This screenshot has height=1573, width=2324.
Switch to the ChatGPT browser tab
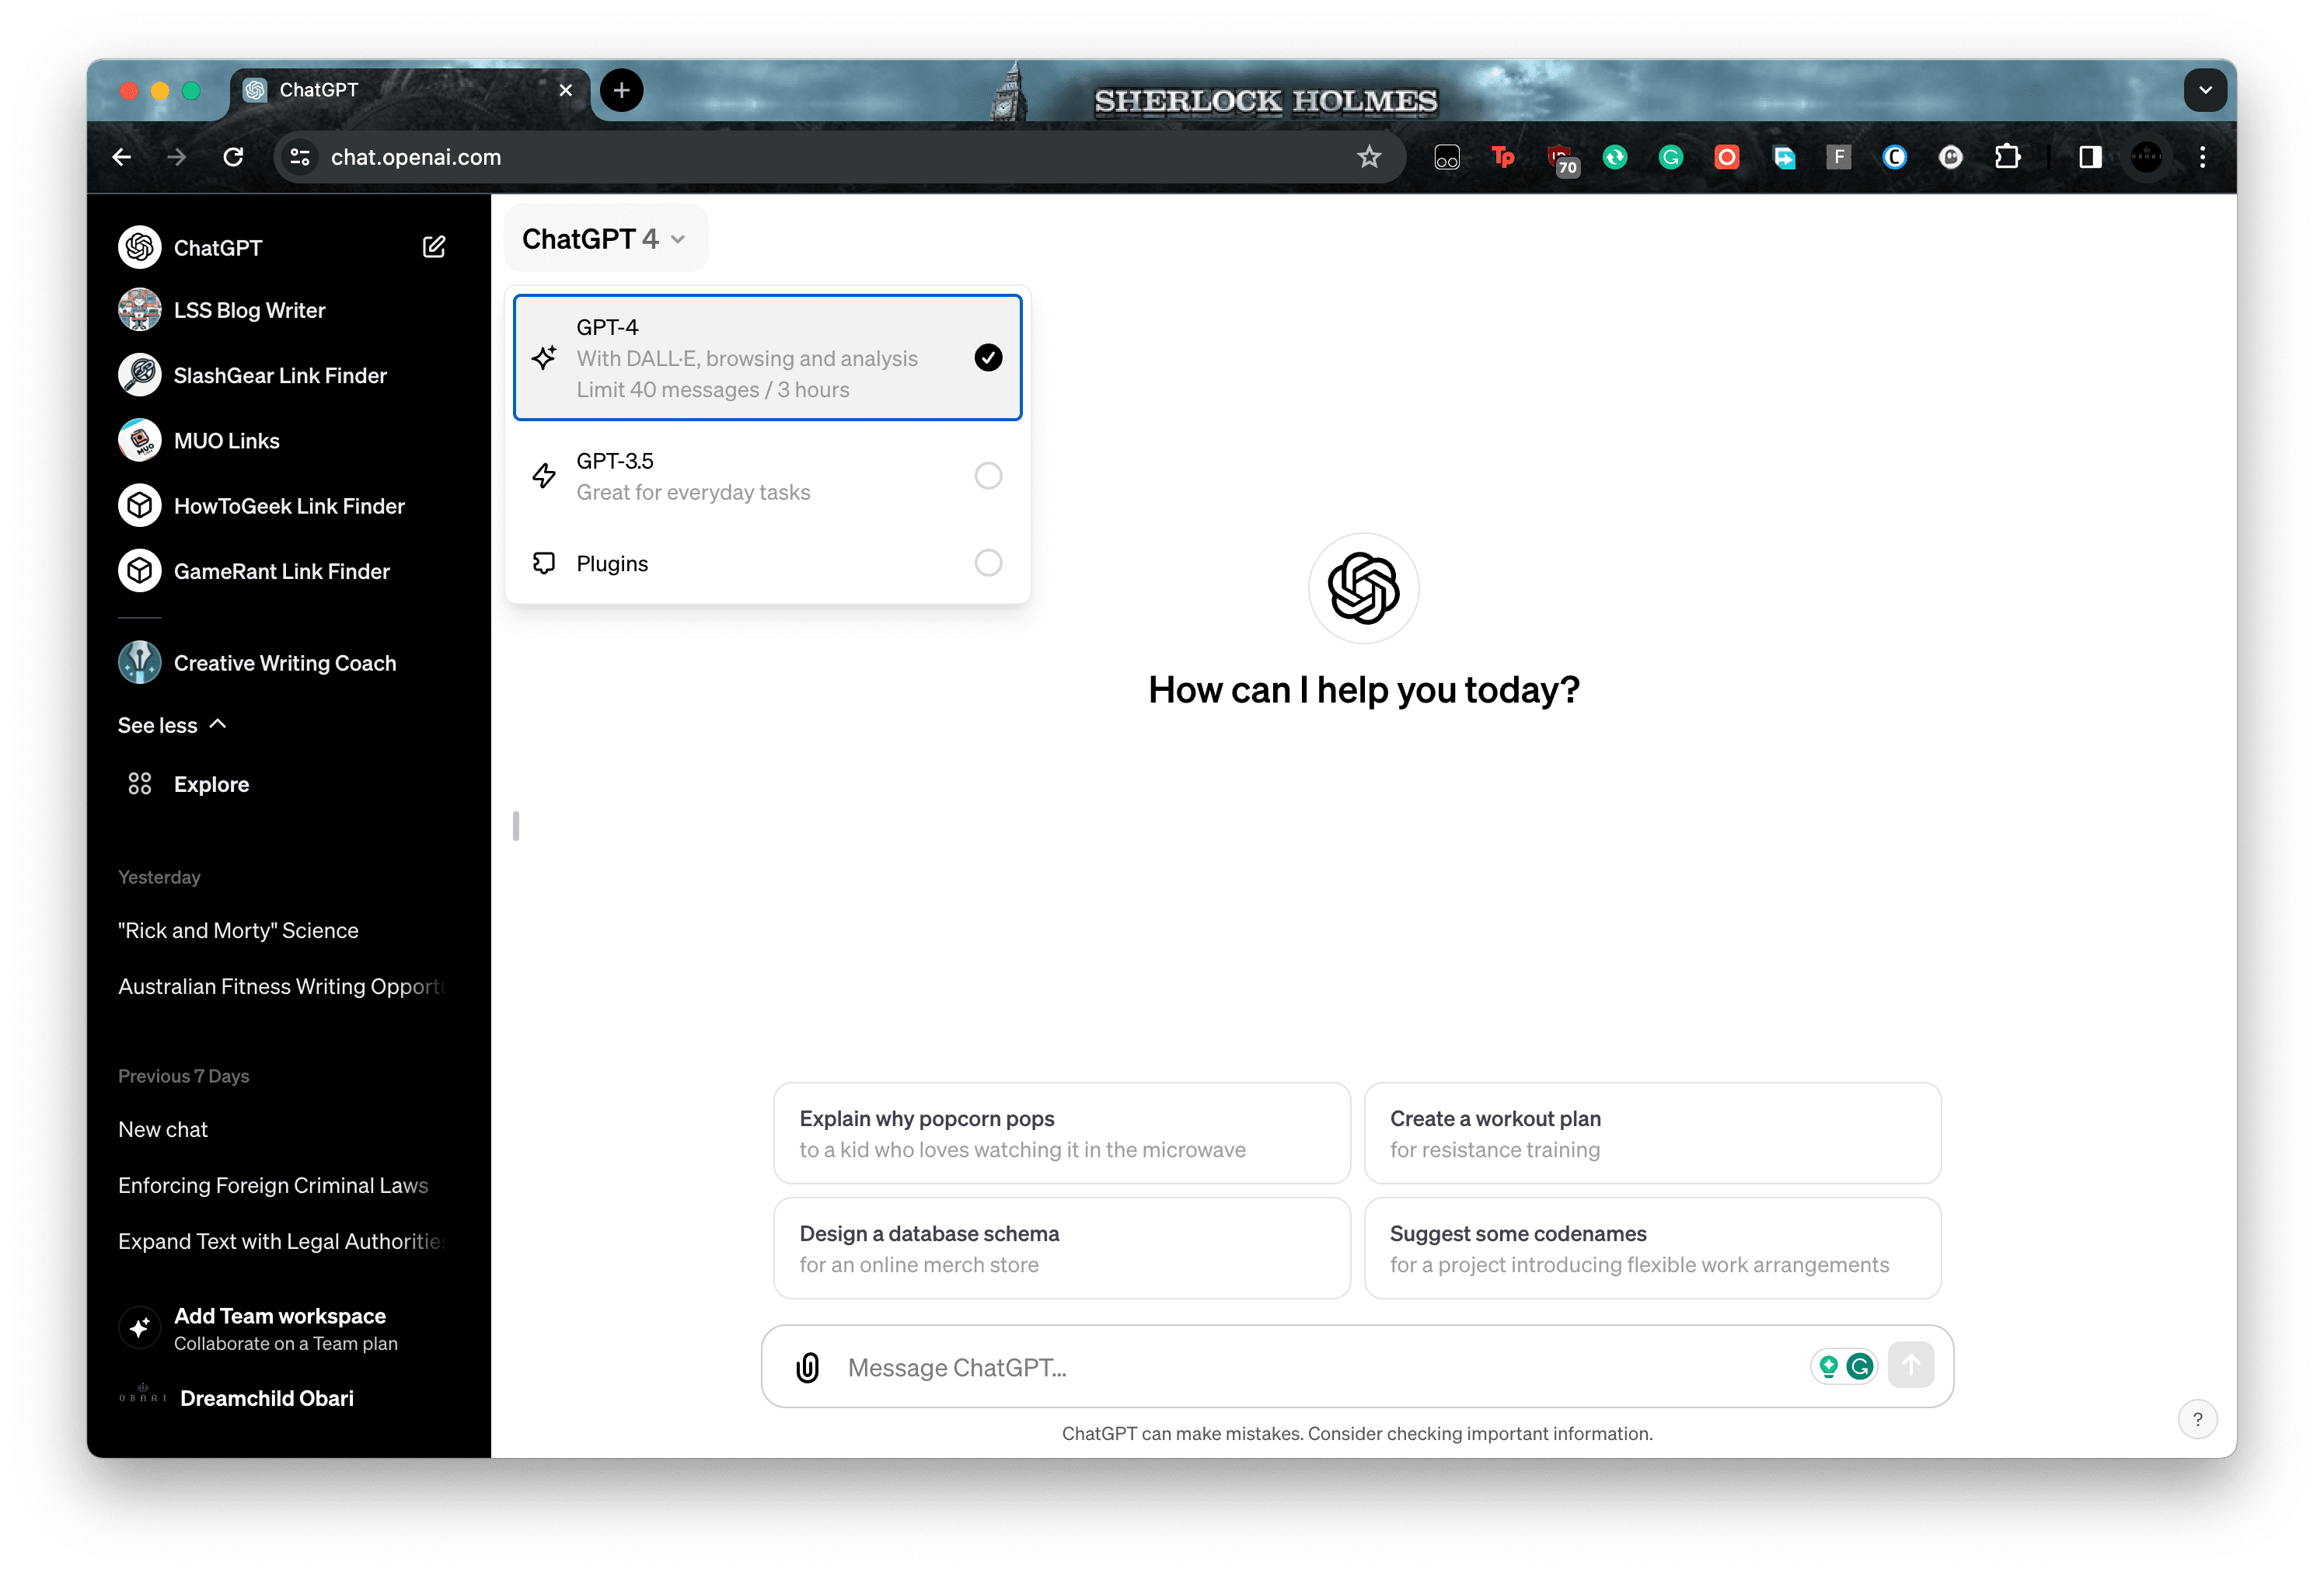coord(410,90)
